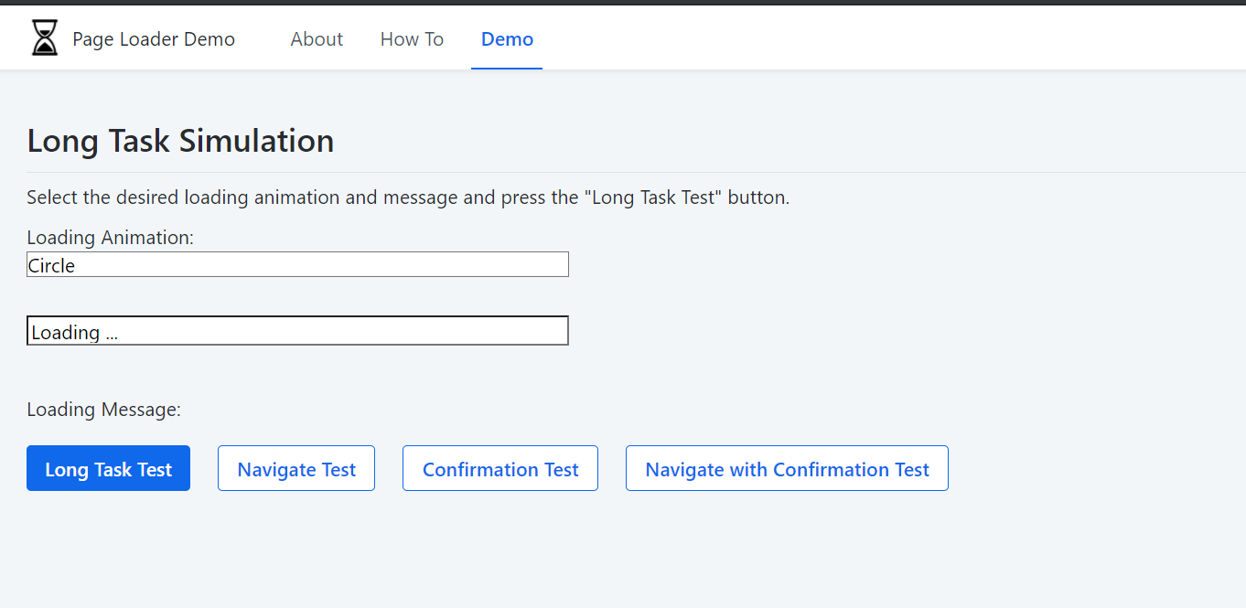Click the highlighted Long Task Test primary button

click(x=108, y=468)
